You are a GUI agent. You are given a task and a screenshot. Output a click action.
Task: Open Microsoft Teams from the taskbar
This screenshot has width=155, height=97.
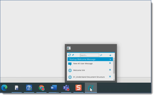[66, 88]
